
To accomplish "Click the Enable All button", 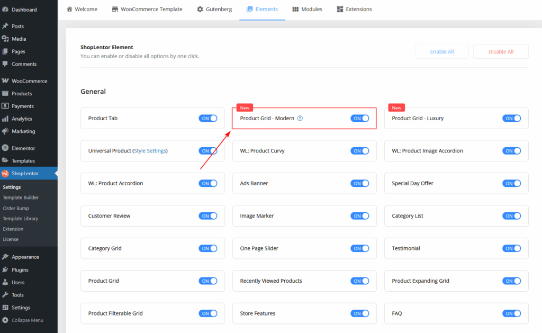I will (x=441, y=51).
